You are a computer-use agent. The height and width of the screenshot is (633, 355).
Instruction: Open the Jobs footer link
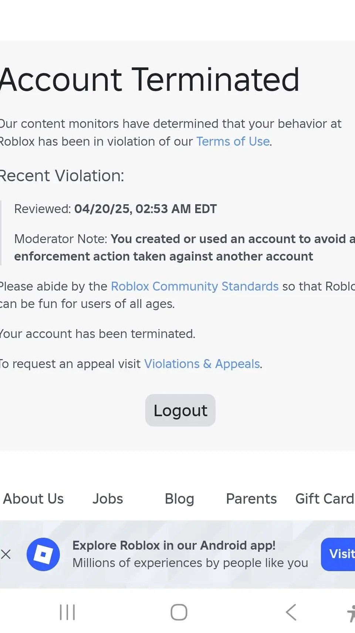point(108,499)
